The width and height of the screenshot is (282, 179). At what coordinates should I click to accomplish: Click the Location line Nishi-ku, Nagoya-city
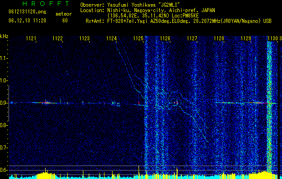coord(148,10)
